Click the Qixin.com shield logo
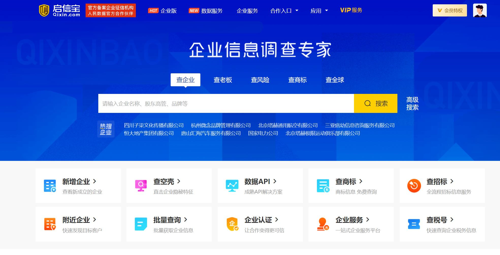The height and width of the screenshot is (255, 500). point(44,10)
